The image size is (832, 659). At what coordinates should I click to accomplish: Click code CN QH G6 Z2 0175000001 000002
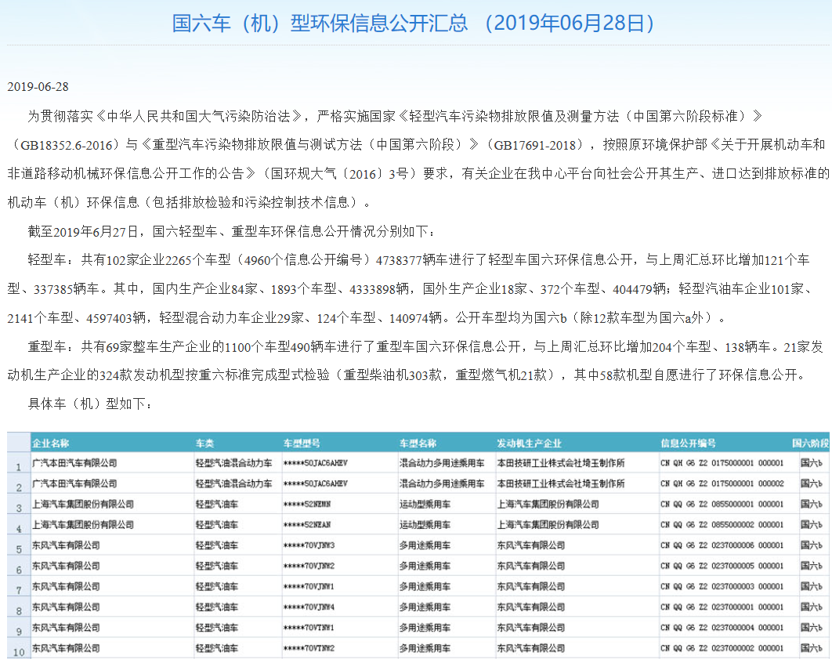[722, 483]
